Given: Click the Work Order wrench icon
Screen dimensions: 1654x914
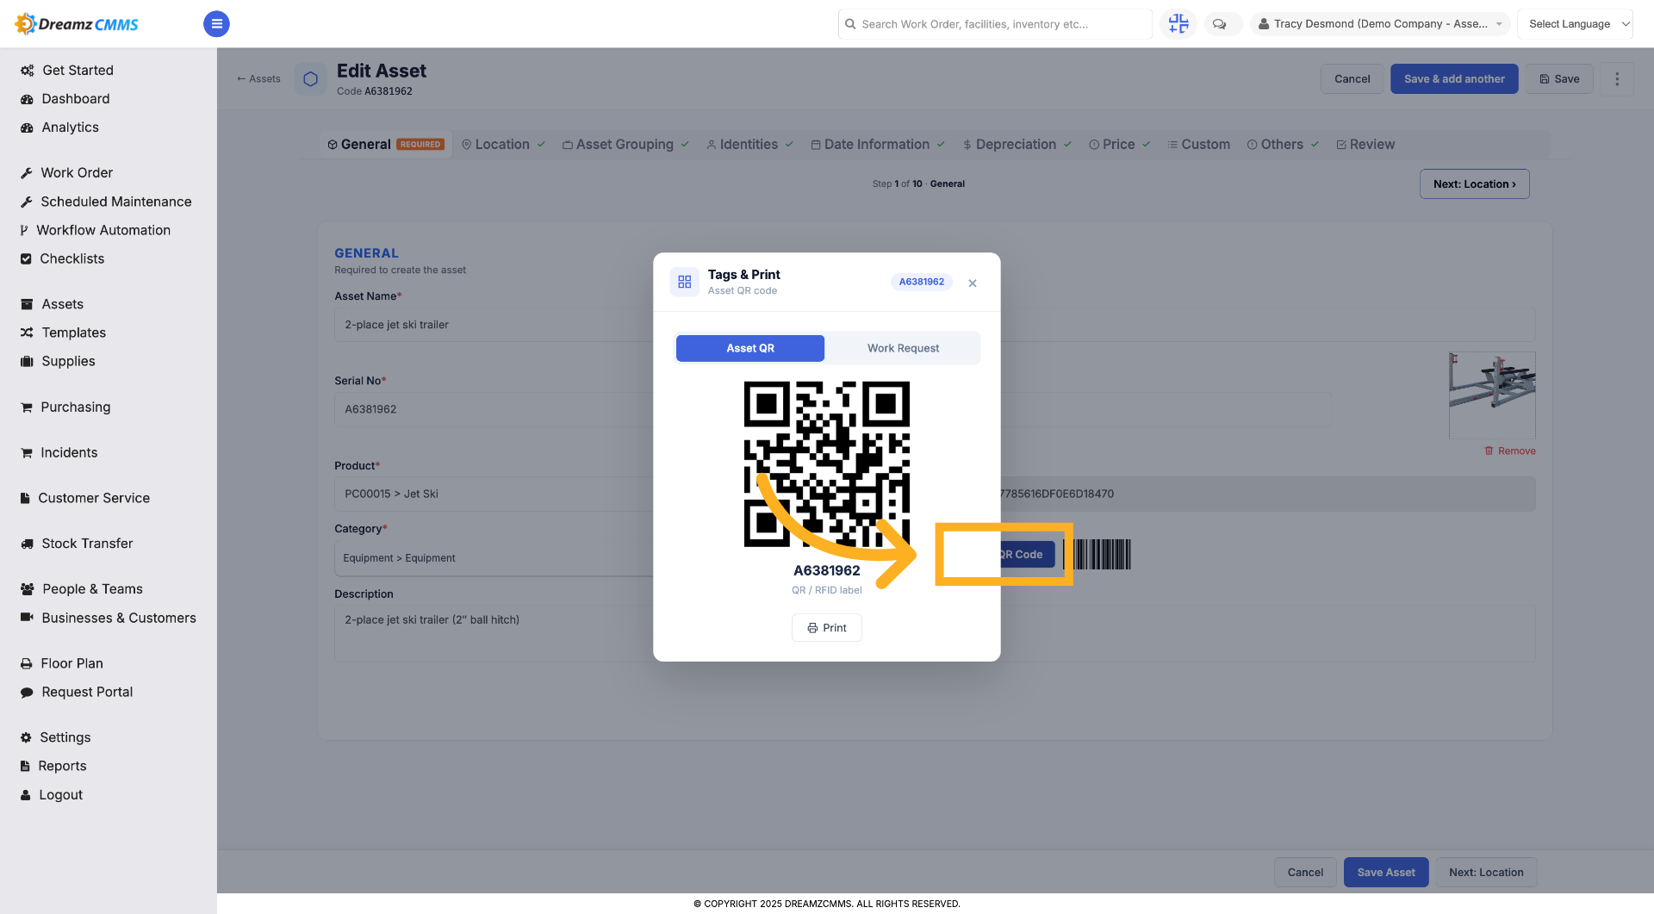Looking at the screenshot, I should point(27,173).
